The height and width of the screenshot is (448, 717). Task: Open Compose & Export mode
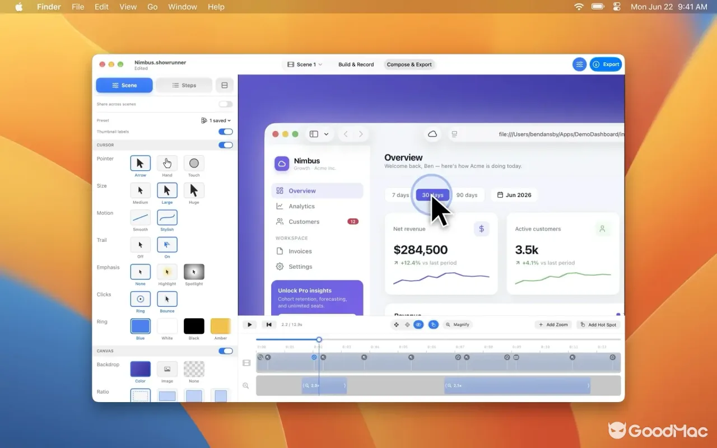[409, 64]
